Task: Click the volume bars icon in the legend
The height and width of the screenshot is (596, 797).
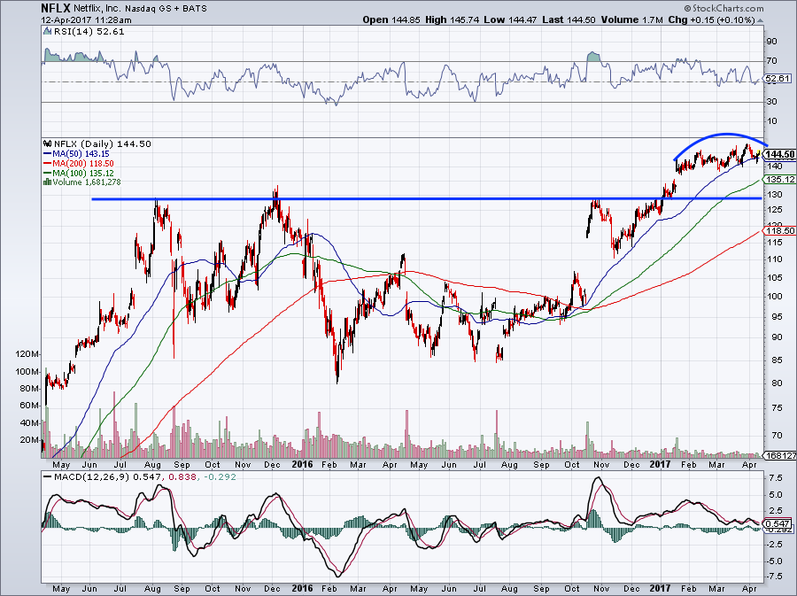Action: click(x=48, y=182)
